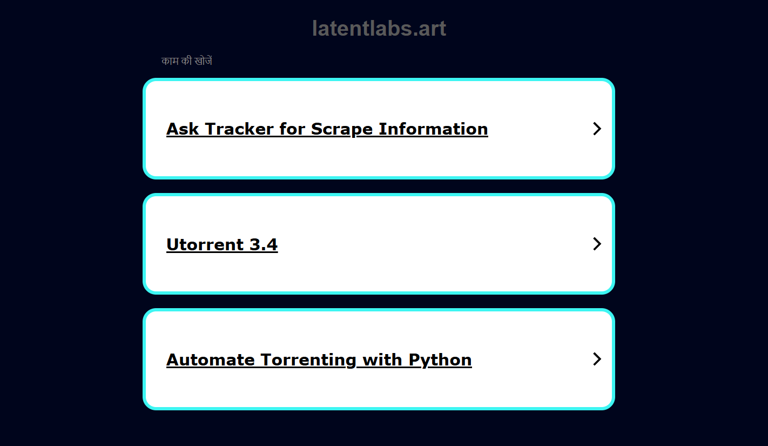Click the word Python in the third result
768x446 pixels.
(440, 360)
